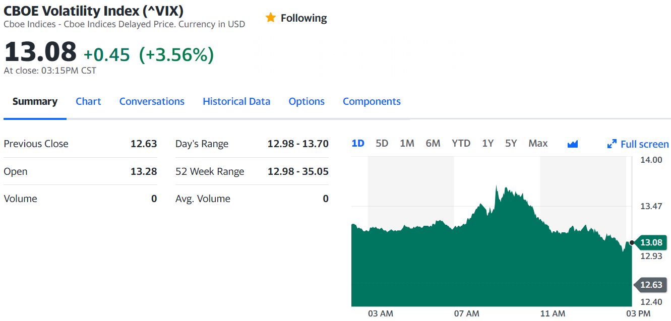Click the Day's Range value 12.98 - 13.70

click(298, 144)
